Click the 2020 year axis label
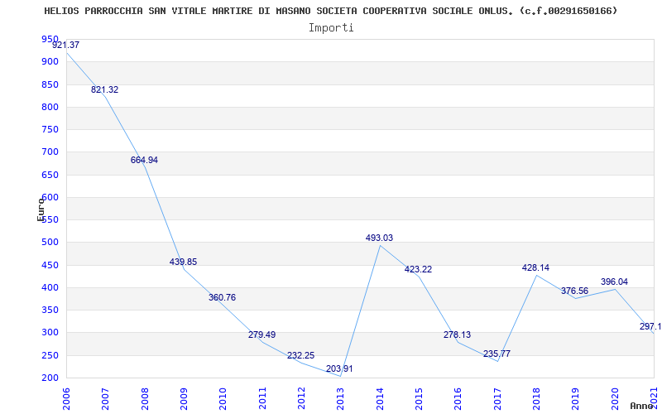This screenshot has width=662, height=414. 615,399
